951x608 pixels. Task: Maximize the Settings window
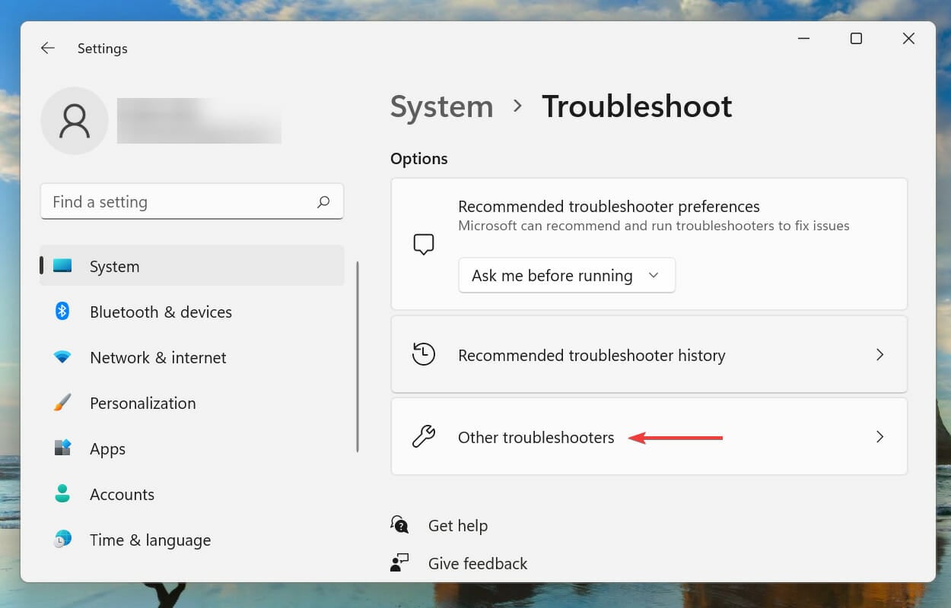click(x=856, y=39)
